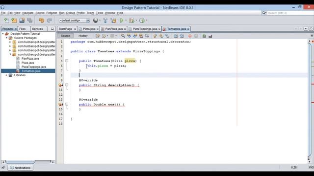Open the Navigate menu
Image resolution: width=314 pixels, height=176 pixels.
tap(28, 13)
